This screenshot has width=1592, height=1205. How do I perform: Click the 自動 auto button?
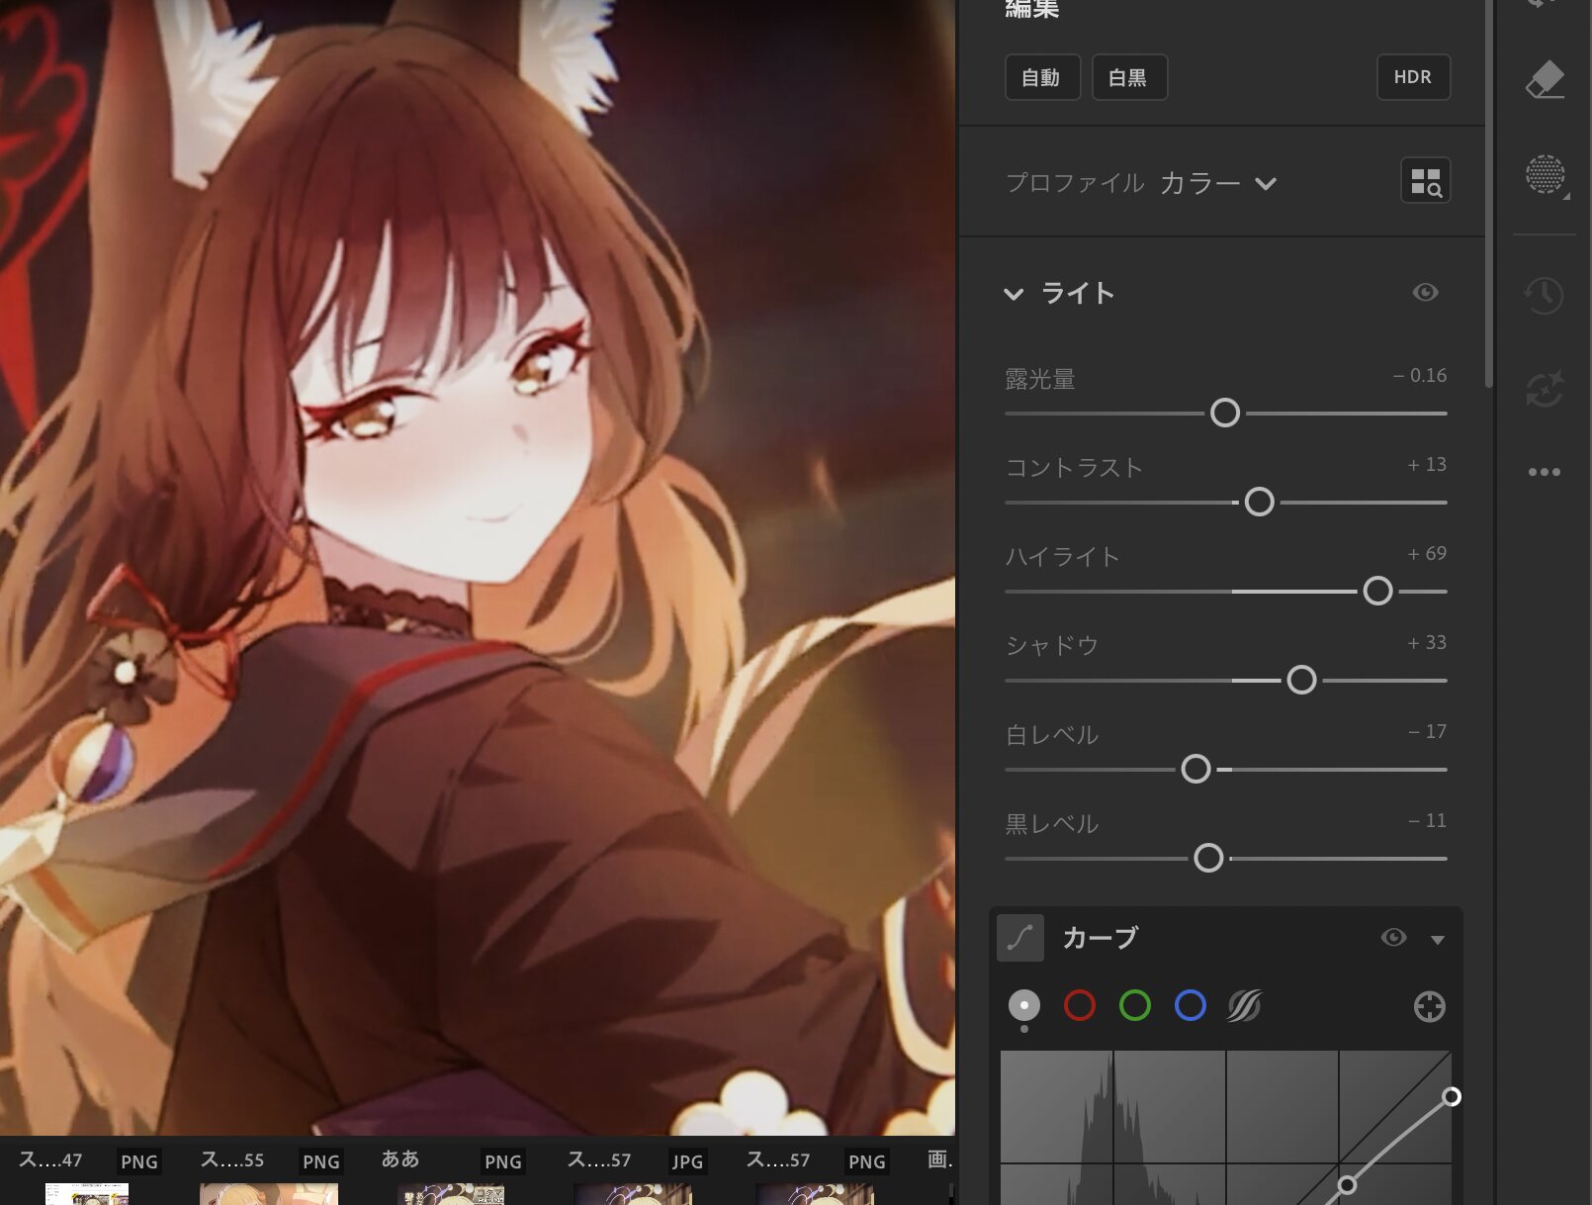1042,77
